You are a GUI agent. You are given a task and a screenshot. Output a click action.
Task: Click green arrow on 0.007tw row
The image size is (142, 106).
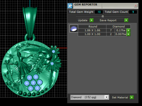point(128,34)
